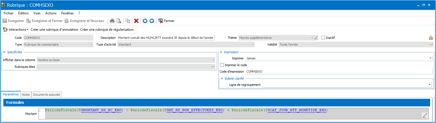This screenshot has width=436, height=123.
Task: Click the pencil icon beside Thème
Action: pos(316,38)
